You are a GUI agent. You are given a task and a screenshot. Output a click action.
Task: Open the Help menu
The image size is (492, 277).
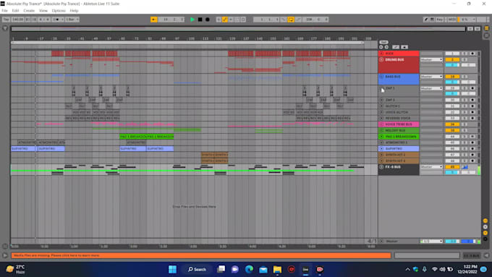[x=74, y=11]
